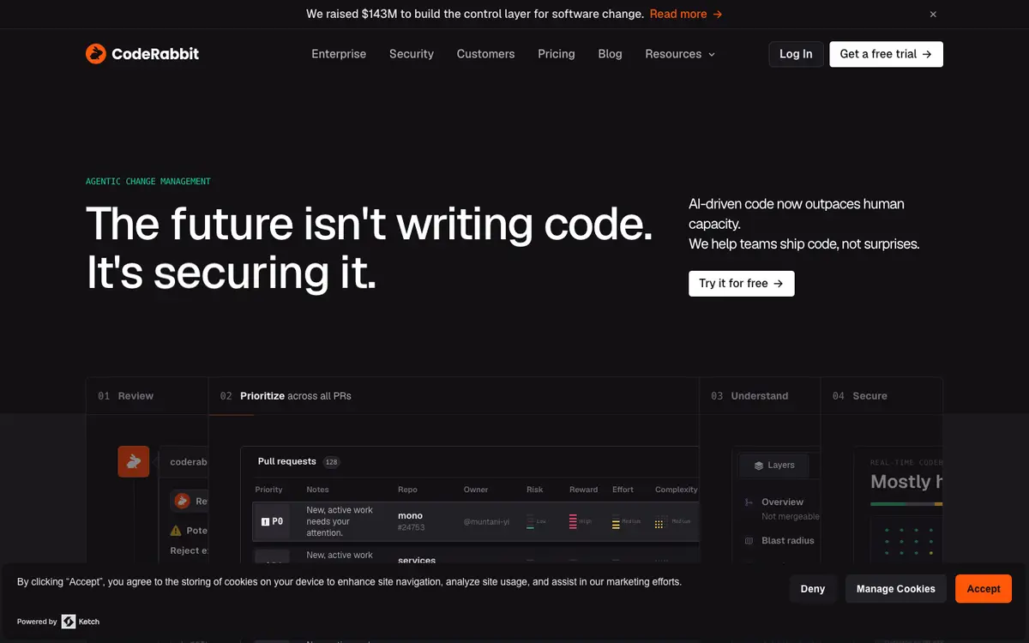Click the High reward indicator in mono row
The height and width of the screenshot is (643, 1029).
(x=581, y=521)
